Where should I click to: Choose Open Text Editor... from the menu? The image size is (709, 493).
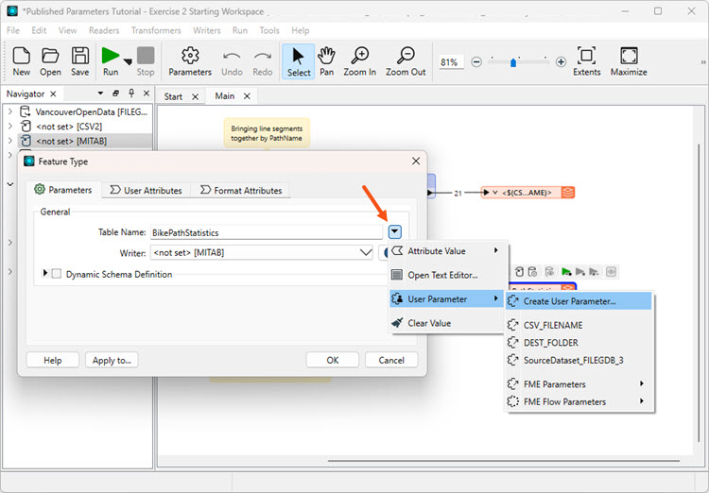(447, 275)
